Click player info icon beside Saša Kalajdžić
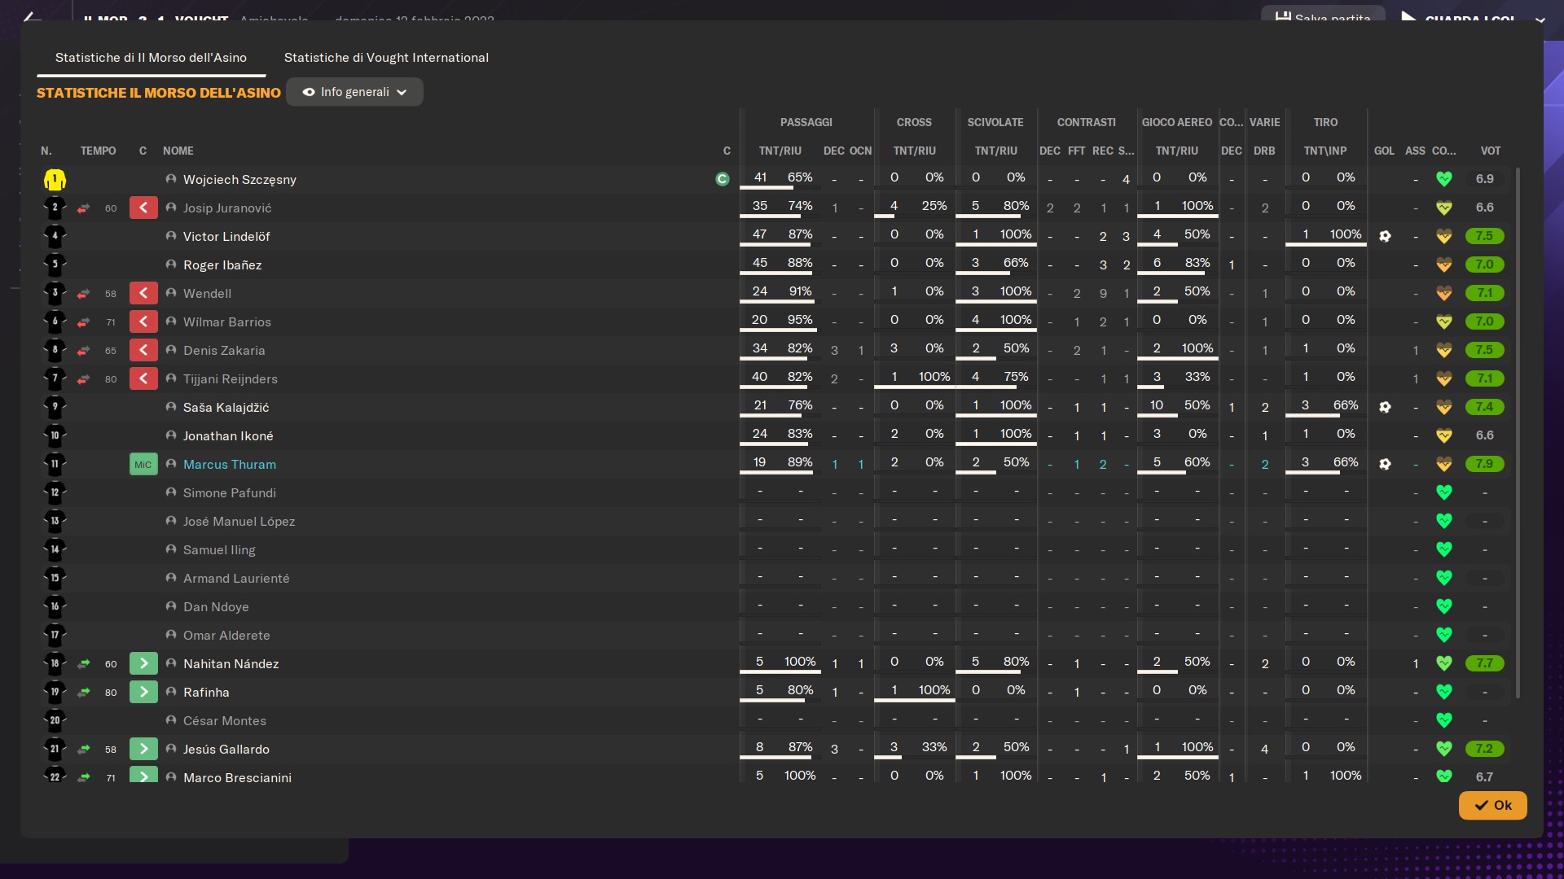The width and height of the screenshot is (1564, 879). point(171,407)
